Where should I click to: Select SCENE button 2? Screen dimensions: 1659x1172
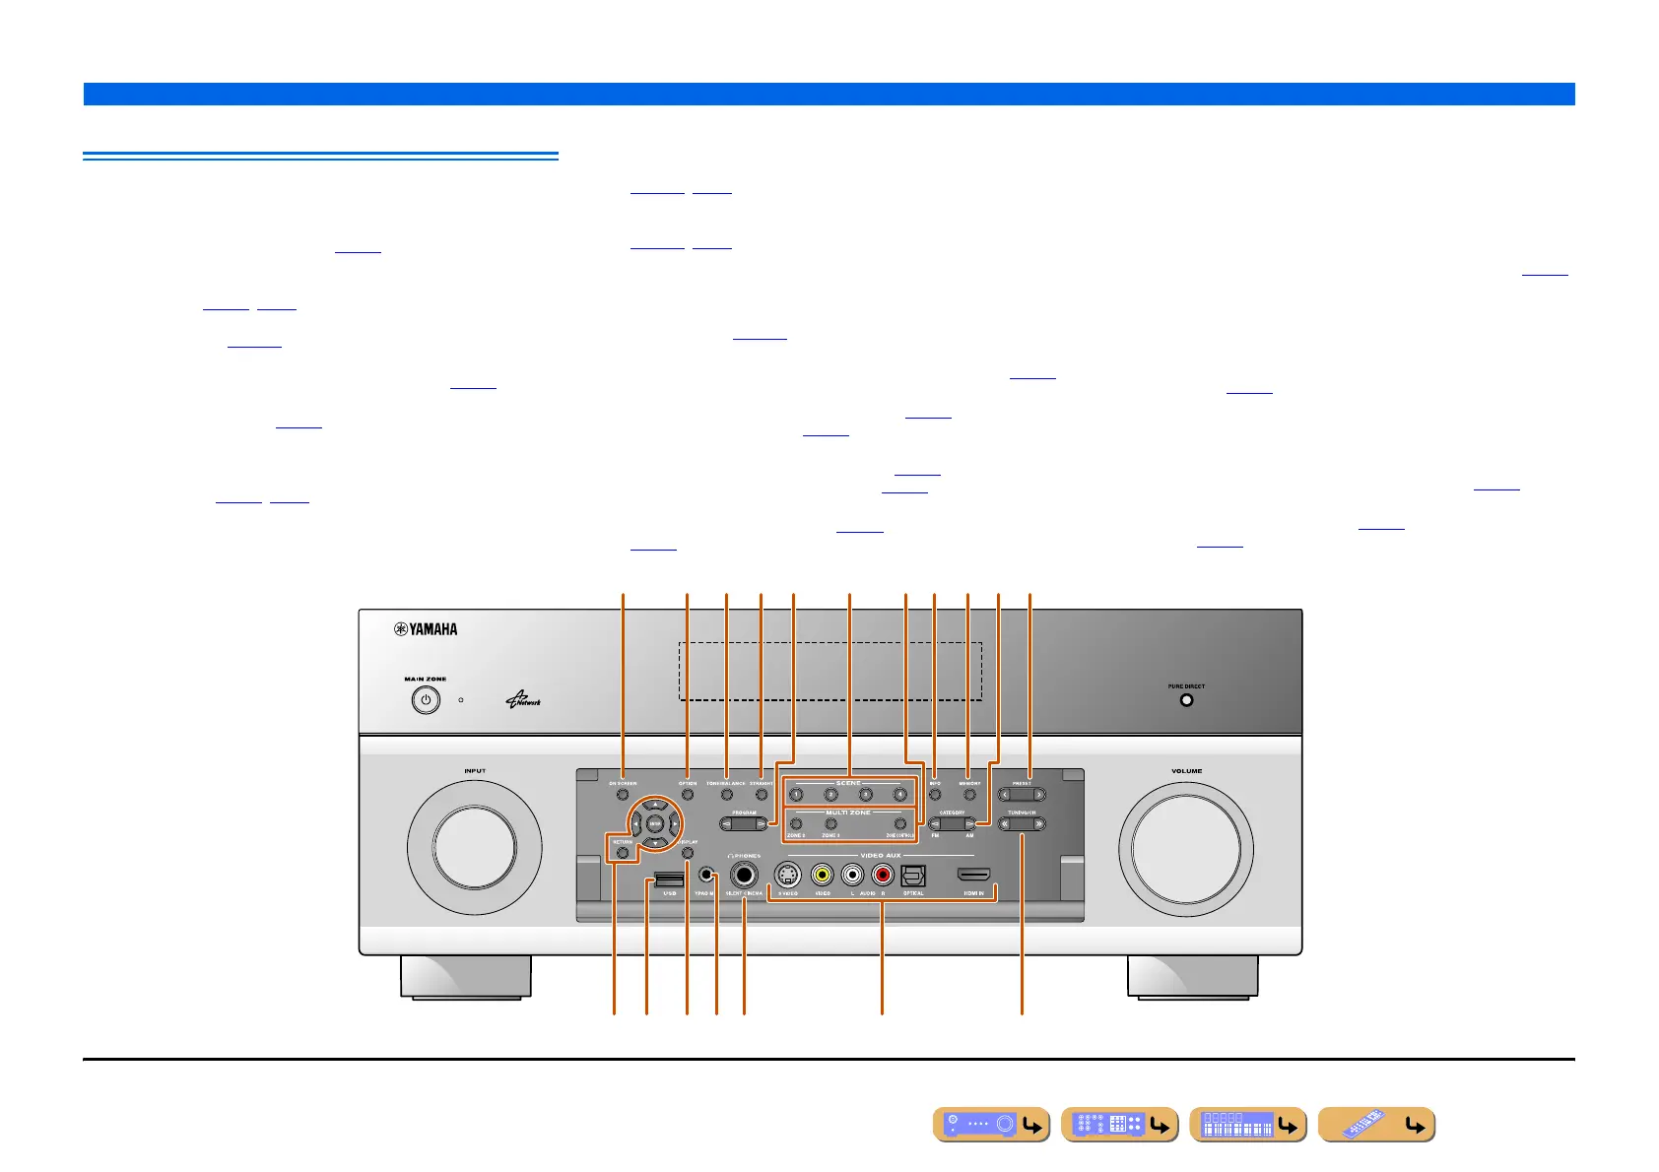[830, 795]
